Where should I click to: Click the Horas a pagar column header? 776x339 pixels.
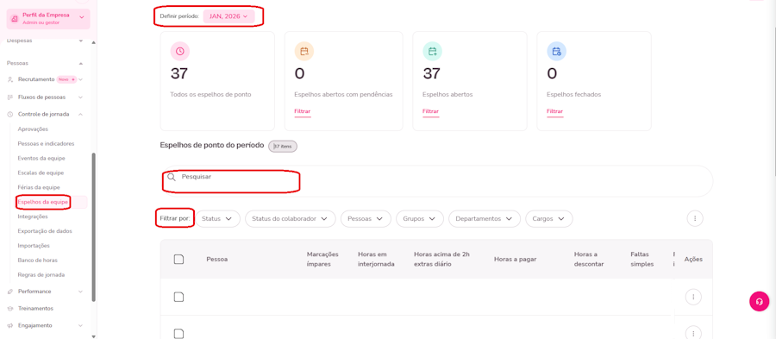tap(516, 260)
